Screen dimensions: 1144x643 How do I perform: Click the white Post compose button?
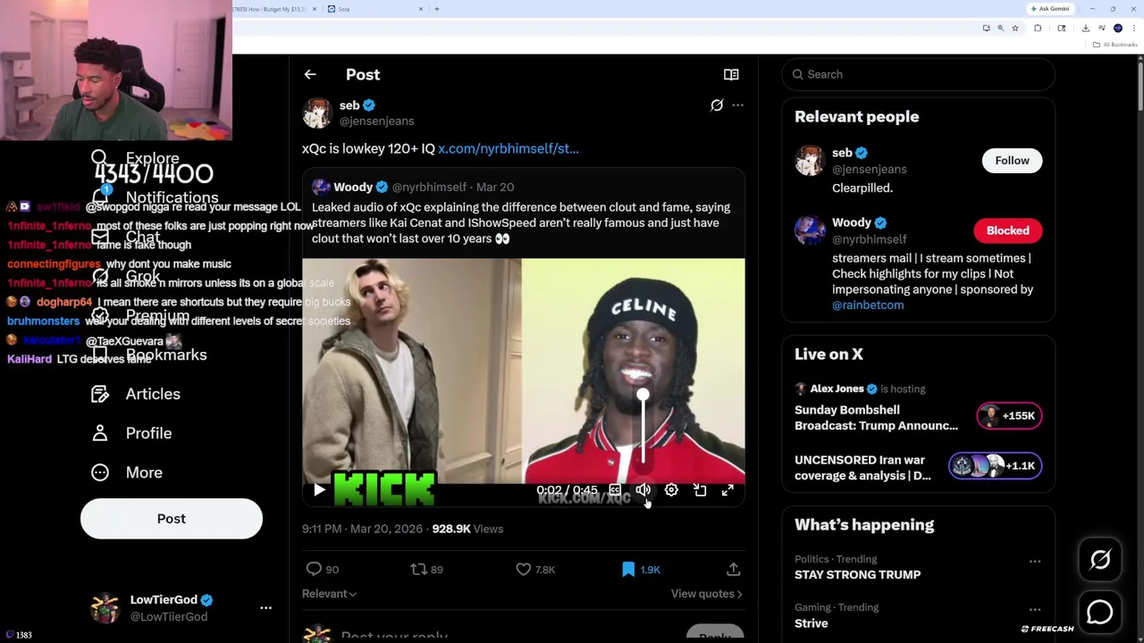172,519
